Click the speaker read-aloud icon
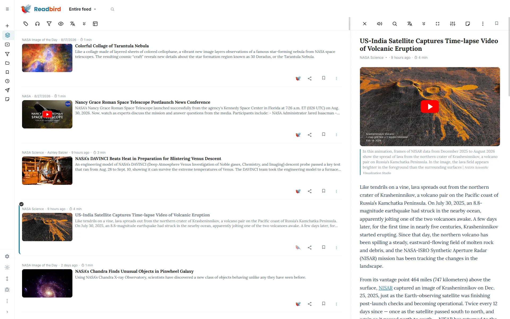The width and height of the screenshot is (510, 319). coord(380,24)
